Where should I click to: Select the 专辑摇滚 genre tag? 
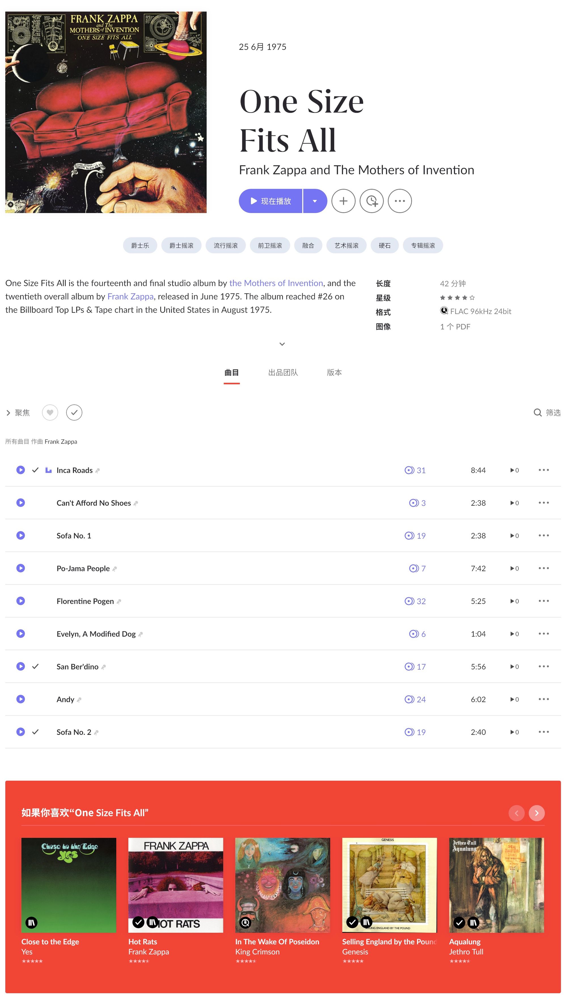click(423, 245)
